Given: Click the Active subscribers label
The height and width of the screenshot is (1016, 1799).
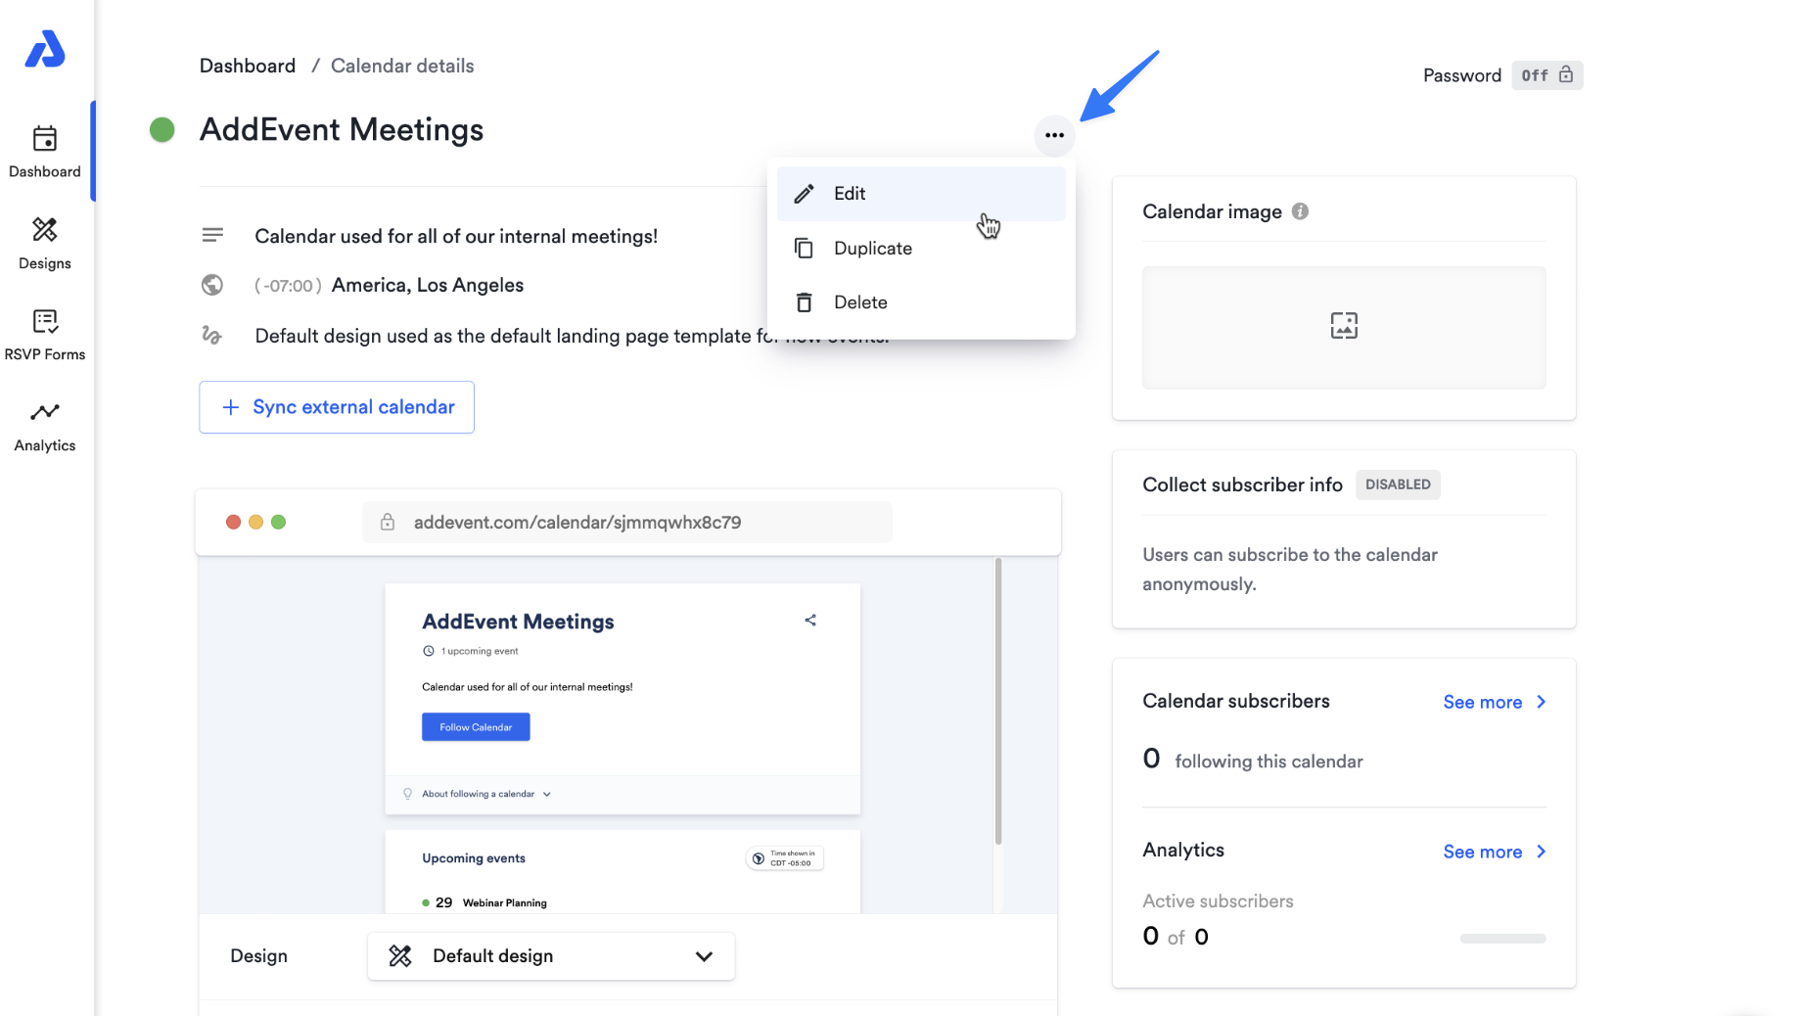Looking at the screenshot, I should click(1218, 901).
